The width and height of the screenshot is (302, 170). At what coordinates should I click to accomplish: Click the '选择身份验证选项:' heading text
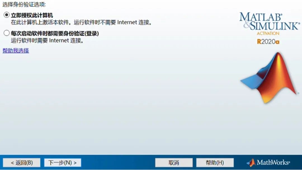click(24, 4)
